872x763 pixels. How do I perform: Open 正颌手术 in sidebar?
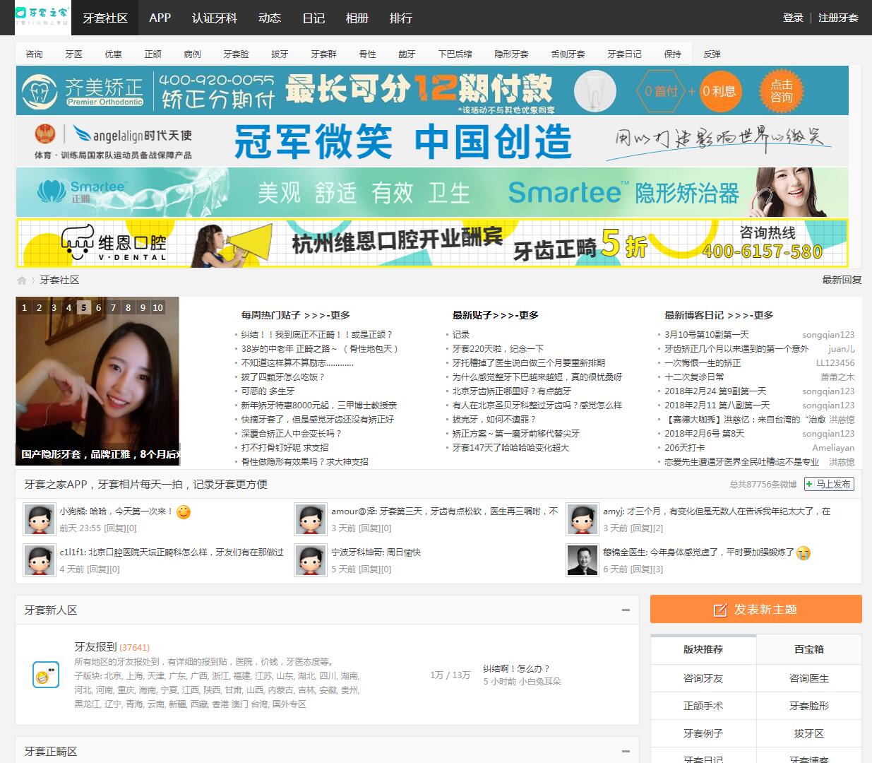[703, 706]
